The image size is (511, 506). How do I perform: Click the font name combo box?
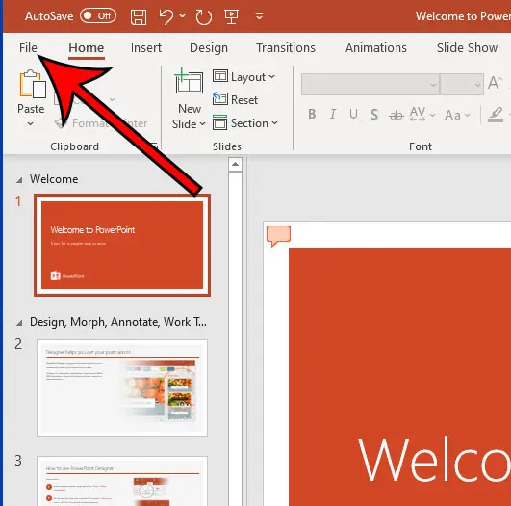click(x=370, y=84)
